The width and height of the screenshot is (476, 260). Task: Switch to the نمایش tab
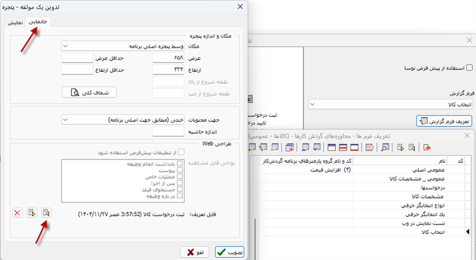[16, 22]
